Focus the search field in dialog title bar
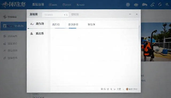 55,15
